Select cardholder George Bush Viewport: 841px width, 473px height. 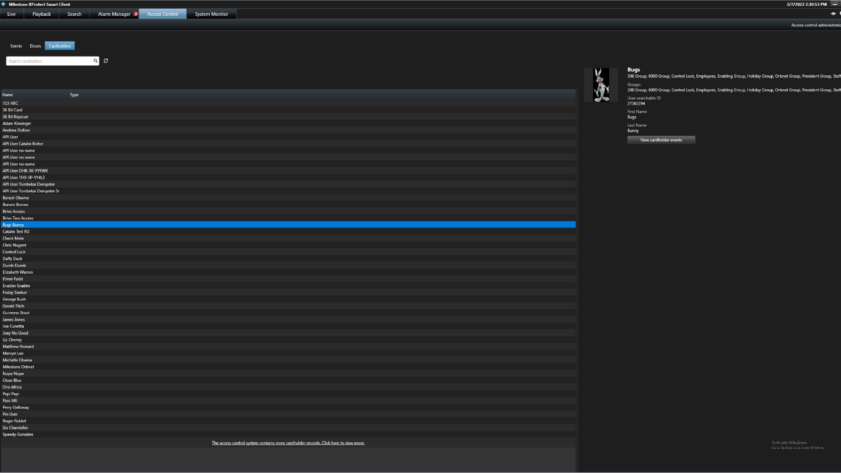288,299
